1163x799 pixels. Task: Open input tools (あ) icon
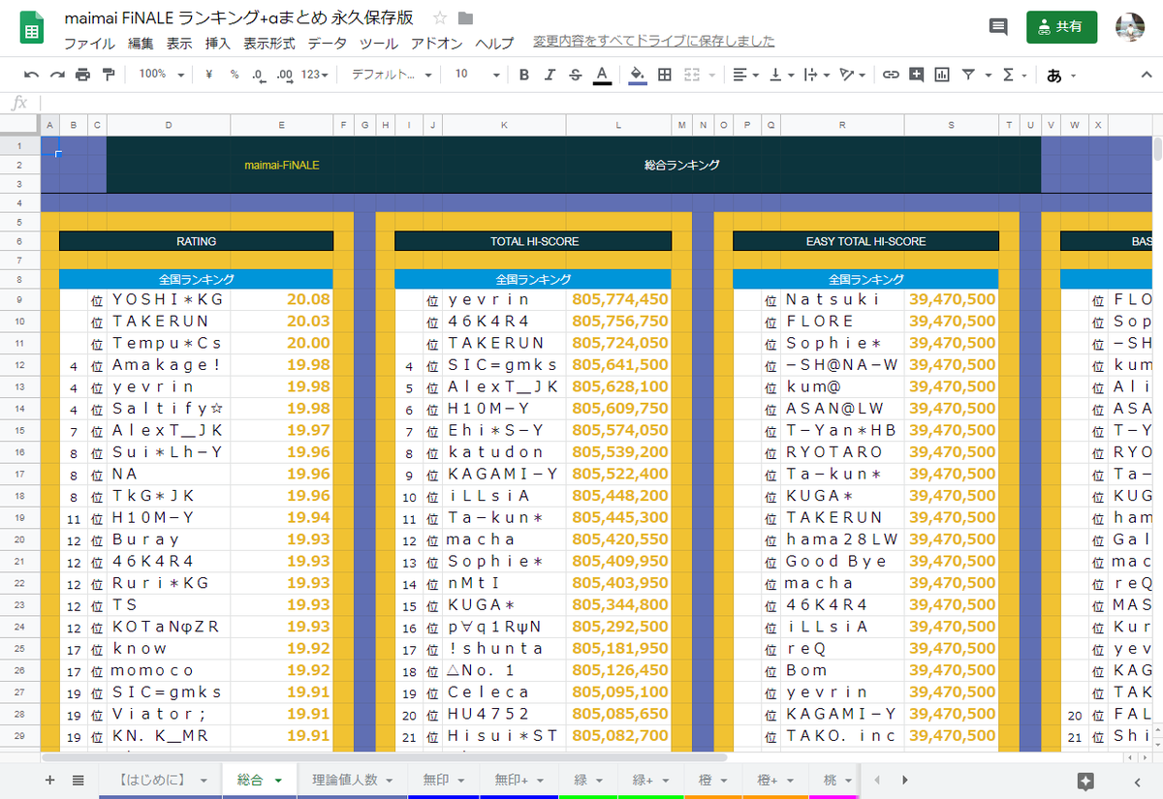coord(1054,75)
